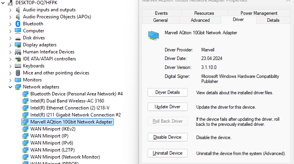294x164 pixels.
Task: Expand the IDE ATA/ATAPI controllers chevron
Action: [10, 59]
